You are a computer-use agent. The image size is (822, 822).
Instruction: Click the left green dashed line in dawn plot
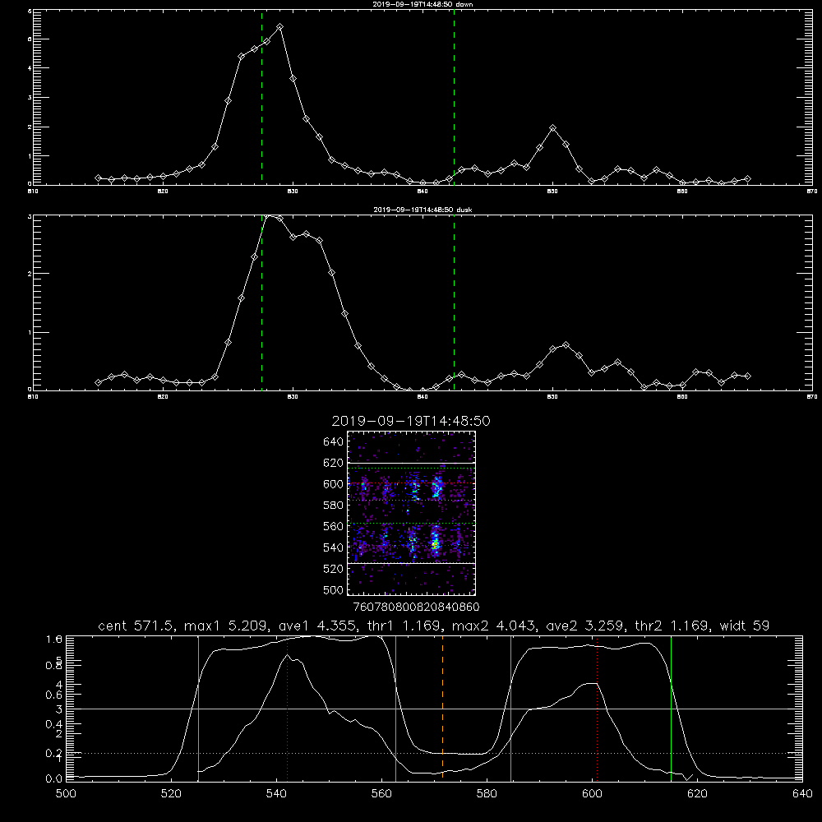tap(261, 97)
